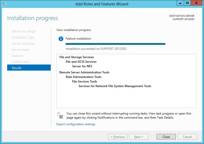Minimize the wizard window
This screenshot has height=144, width=204.
pyautogui.click(x=181, y=3)
